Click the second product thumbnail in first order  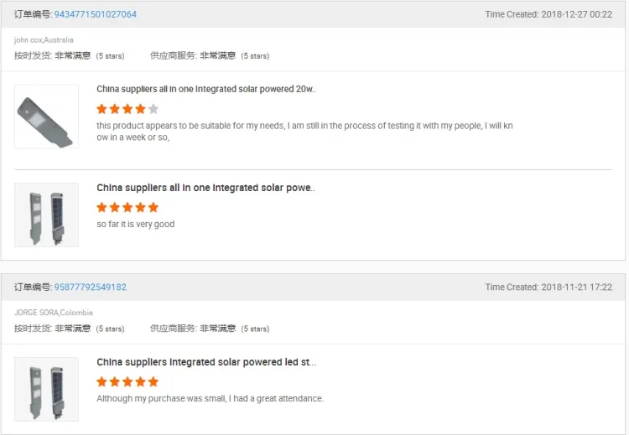[46, 215]
